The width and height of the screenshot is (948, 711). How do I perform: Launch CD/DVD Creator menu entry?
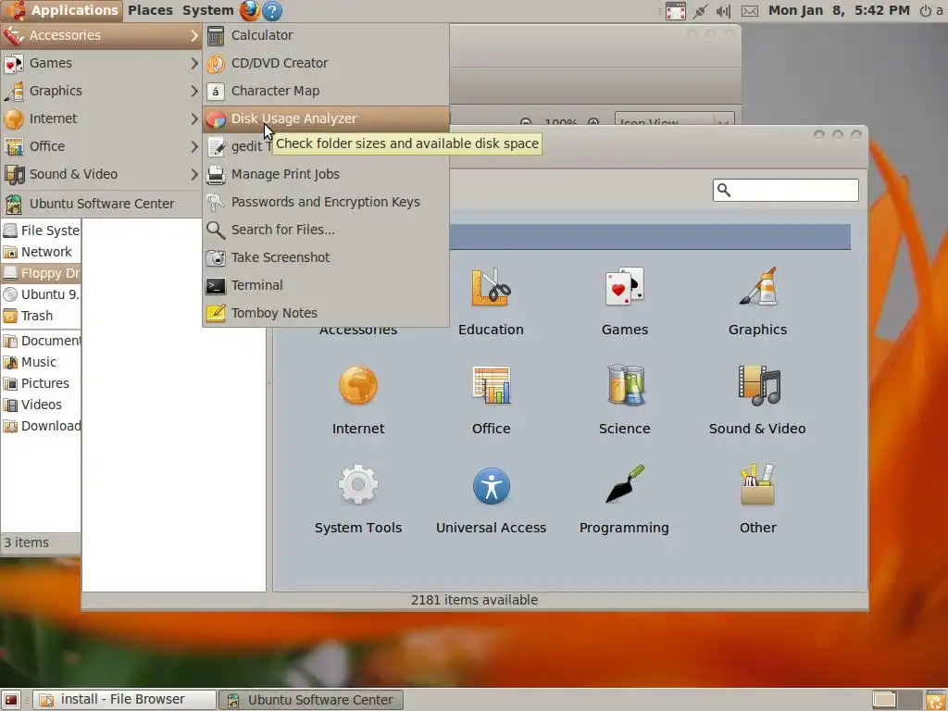tap(326, 64)
